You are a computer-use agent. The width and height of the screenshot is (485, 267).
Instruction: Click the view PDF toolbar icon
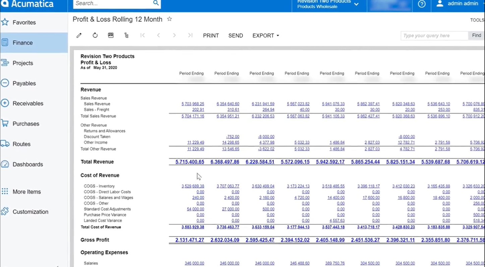coord(111,35)
